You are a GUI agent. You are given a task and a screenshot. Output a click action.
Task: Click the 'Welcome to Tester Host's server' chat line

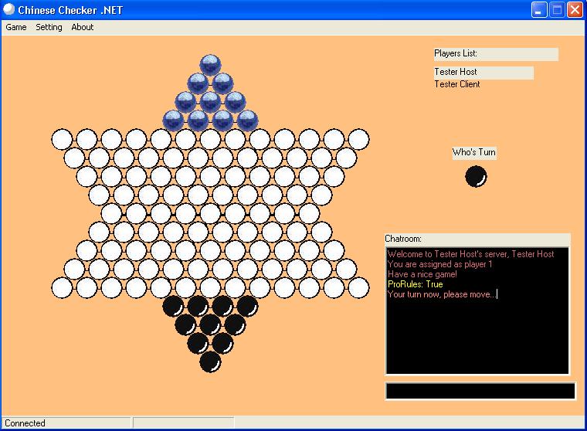pos(470,254)
